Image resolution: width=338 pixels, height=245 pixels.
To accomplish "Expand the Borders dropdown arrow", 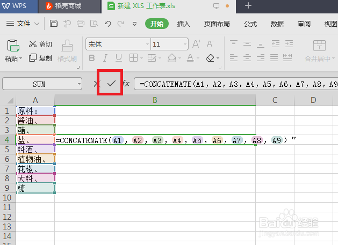I will click(141, 58).
